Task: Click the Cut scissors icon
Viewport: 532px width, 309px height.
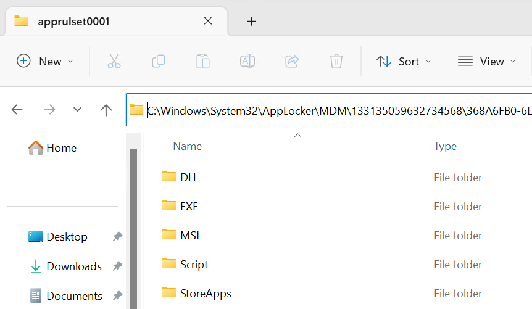Action: coord(114,61)
